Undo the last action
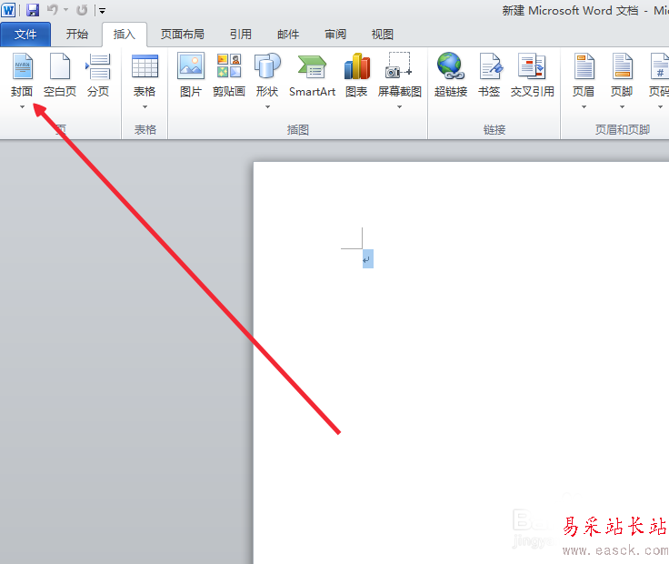The image size is (669, 564). coord(53,10)
